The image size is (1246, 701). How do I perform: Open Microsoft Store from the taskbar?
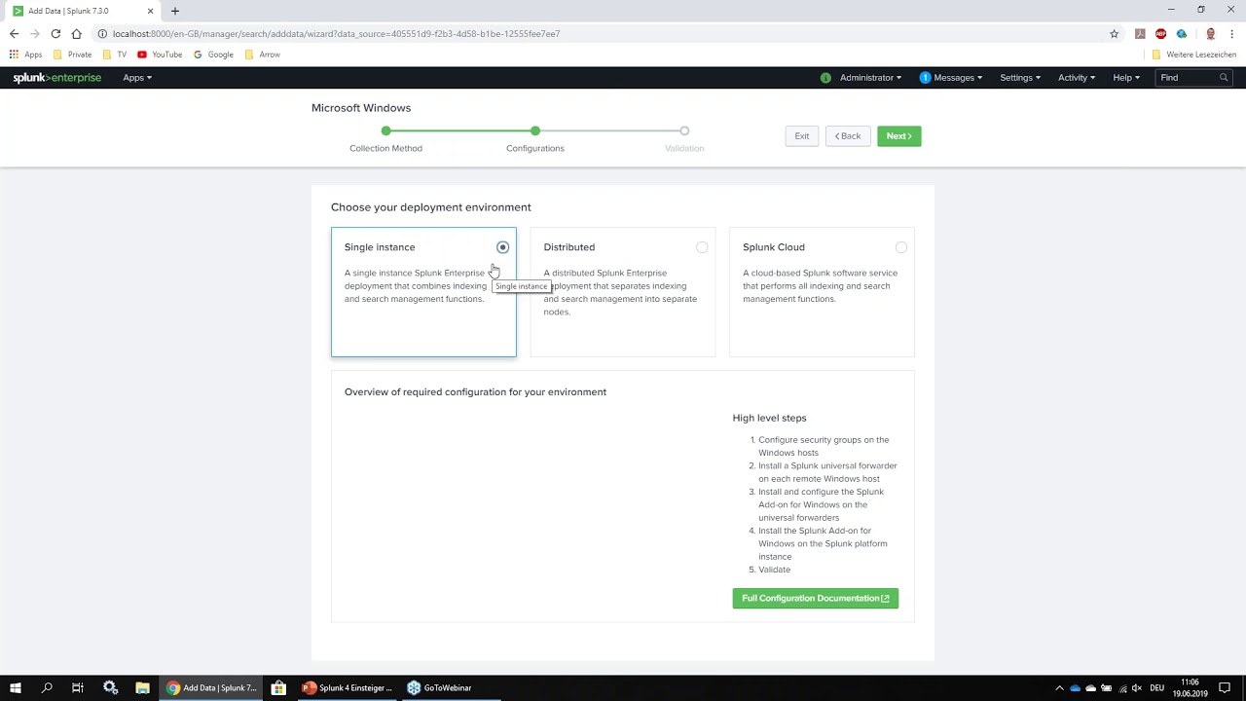point(278,688)
